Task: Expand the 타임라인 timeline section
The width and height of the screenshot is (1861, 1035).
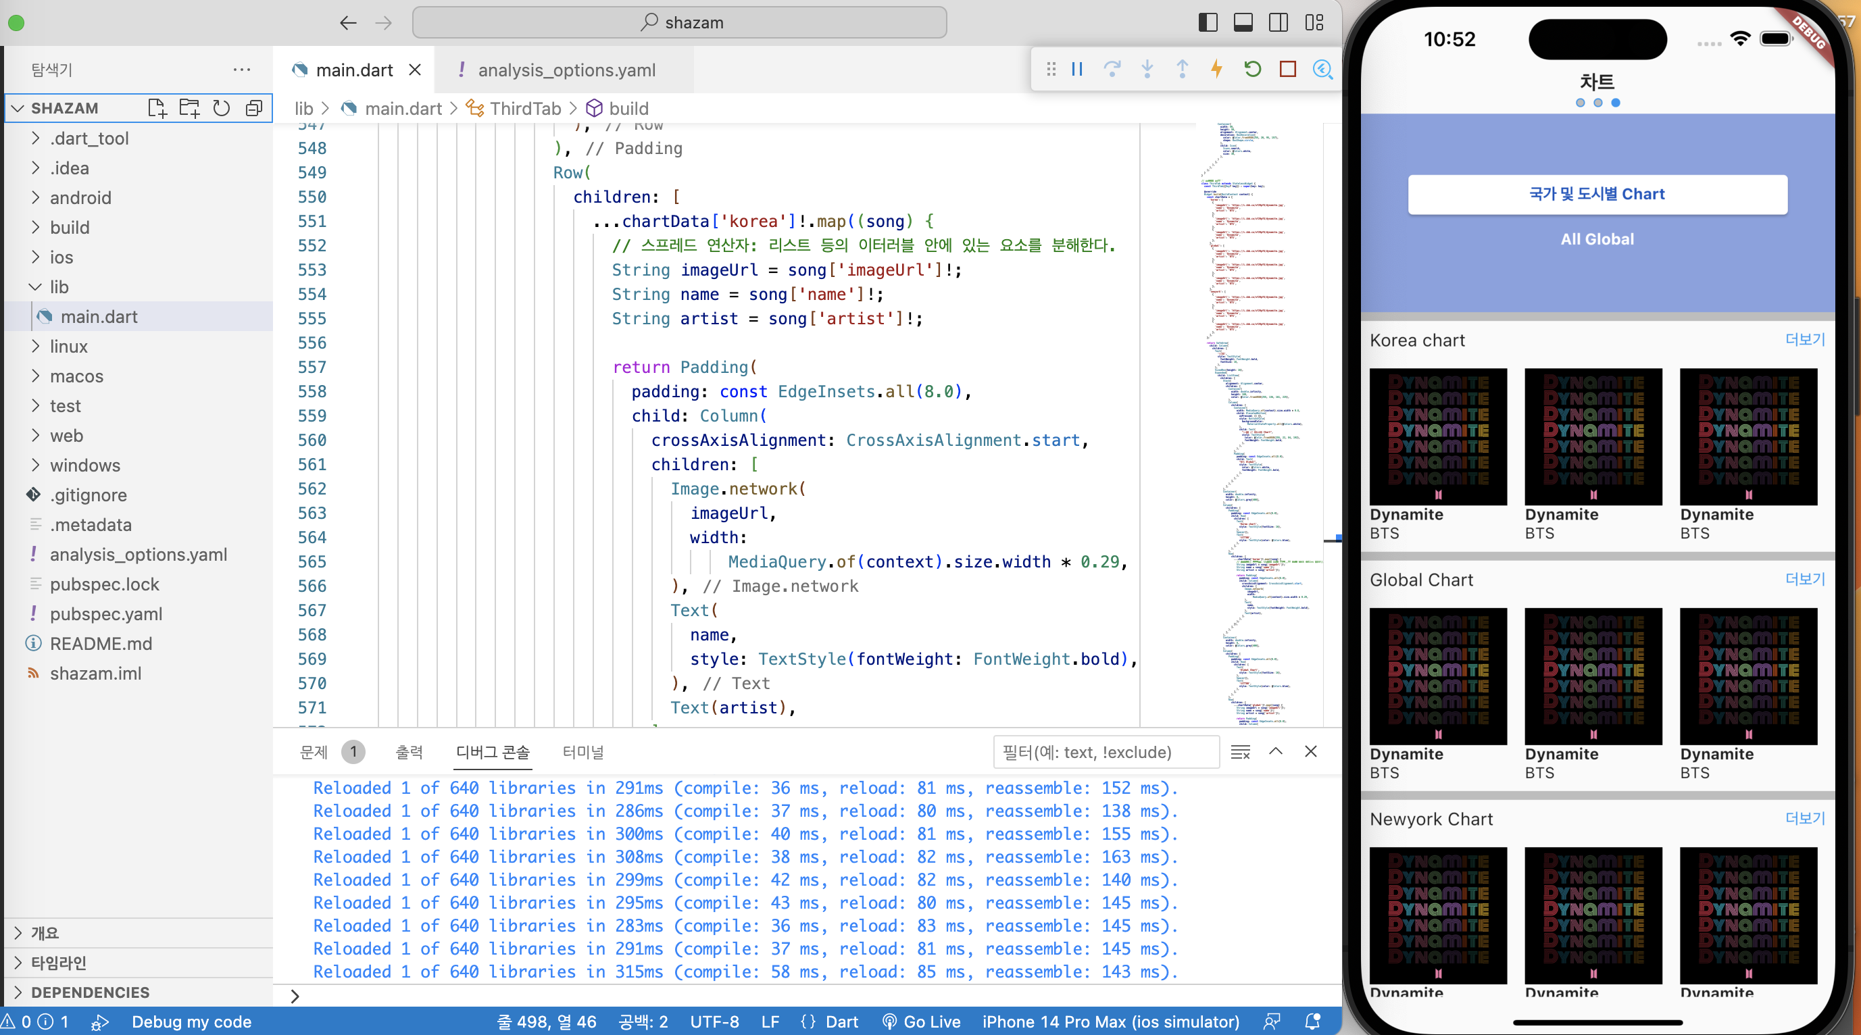Action: pyautogui.click(x=137, y=962)
